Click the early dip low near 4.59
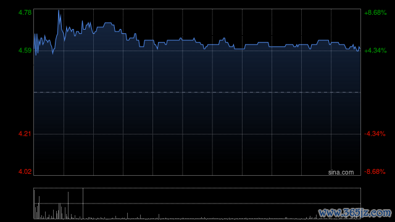 point(52,53)
